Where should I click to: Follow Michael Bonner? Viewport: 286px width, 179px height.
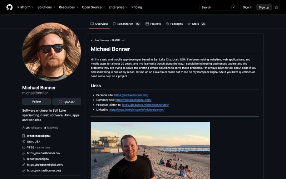coord(36,102)
